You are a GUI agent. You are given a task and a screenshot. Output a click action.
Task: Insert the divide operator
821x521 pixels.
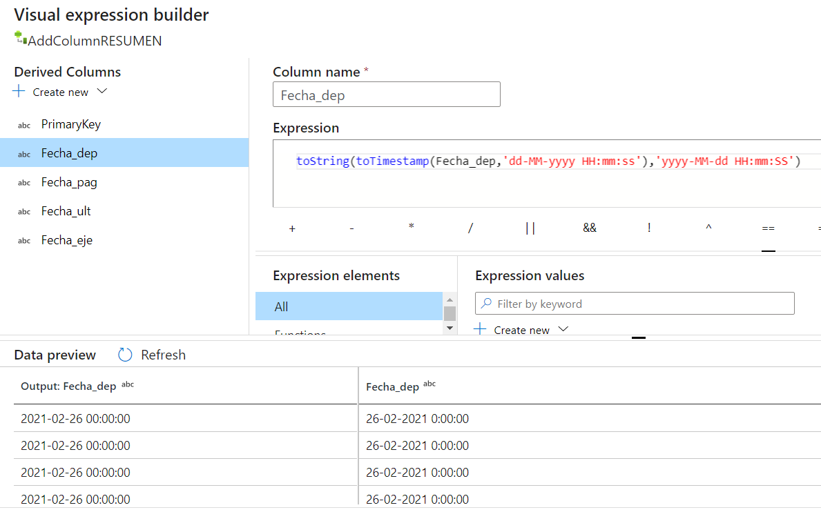pyautogui.click(x=471, y=228)
